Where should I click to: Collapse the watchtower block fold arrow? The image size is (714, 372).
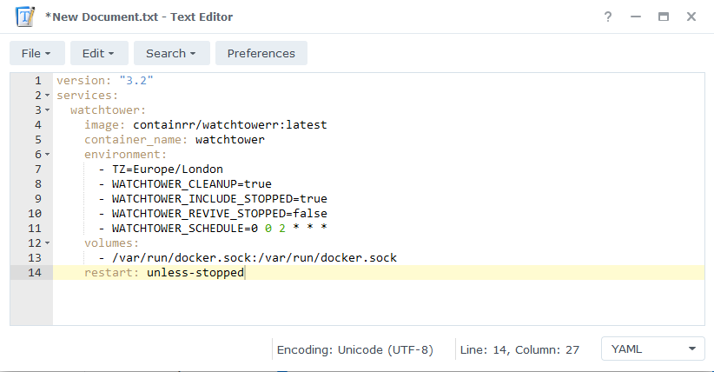point(48,110)
